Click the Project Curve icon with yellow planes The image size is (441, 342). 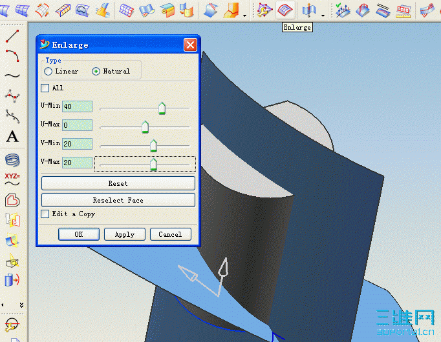[12, 220]
